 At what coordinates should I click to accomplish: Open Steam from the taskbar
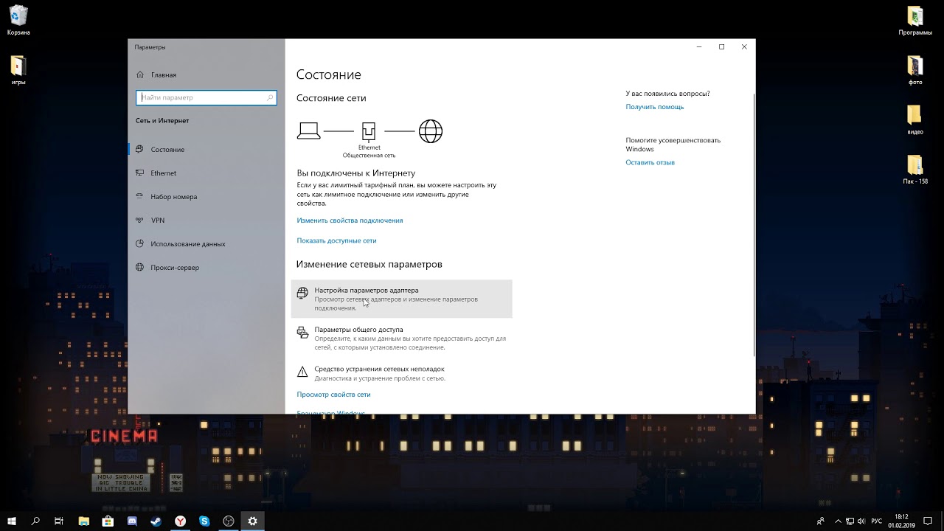tap(156, 521)
